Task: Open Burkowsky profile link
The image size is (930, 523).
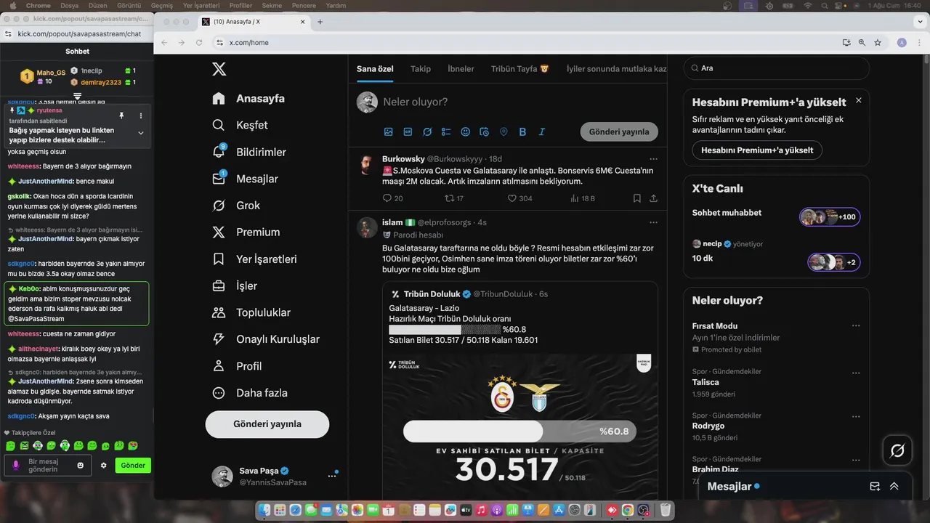Action: (x=403, y=158)
